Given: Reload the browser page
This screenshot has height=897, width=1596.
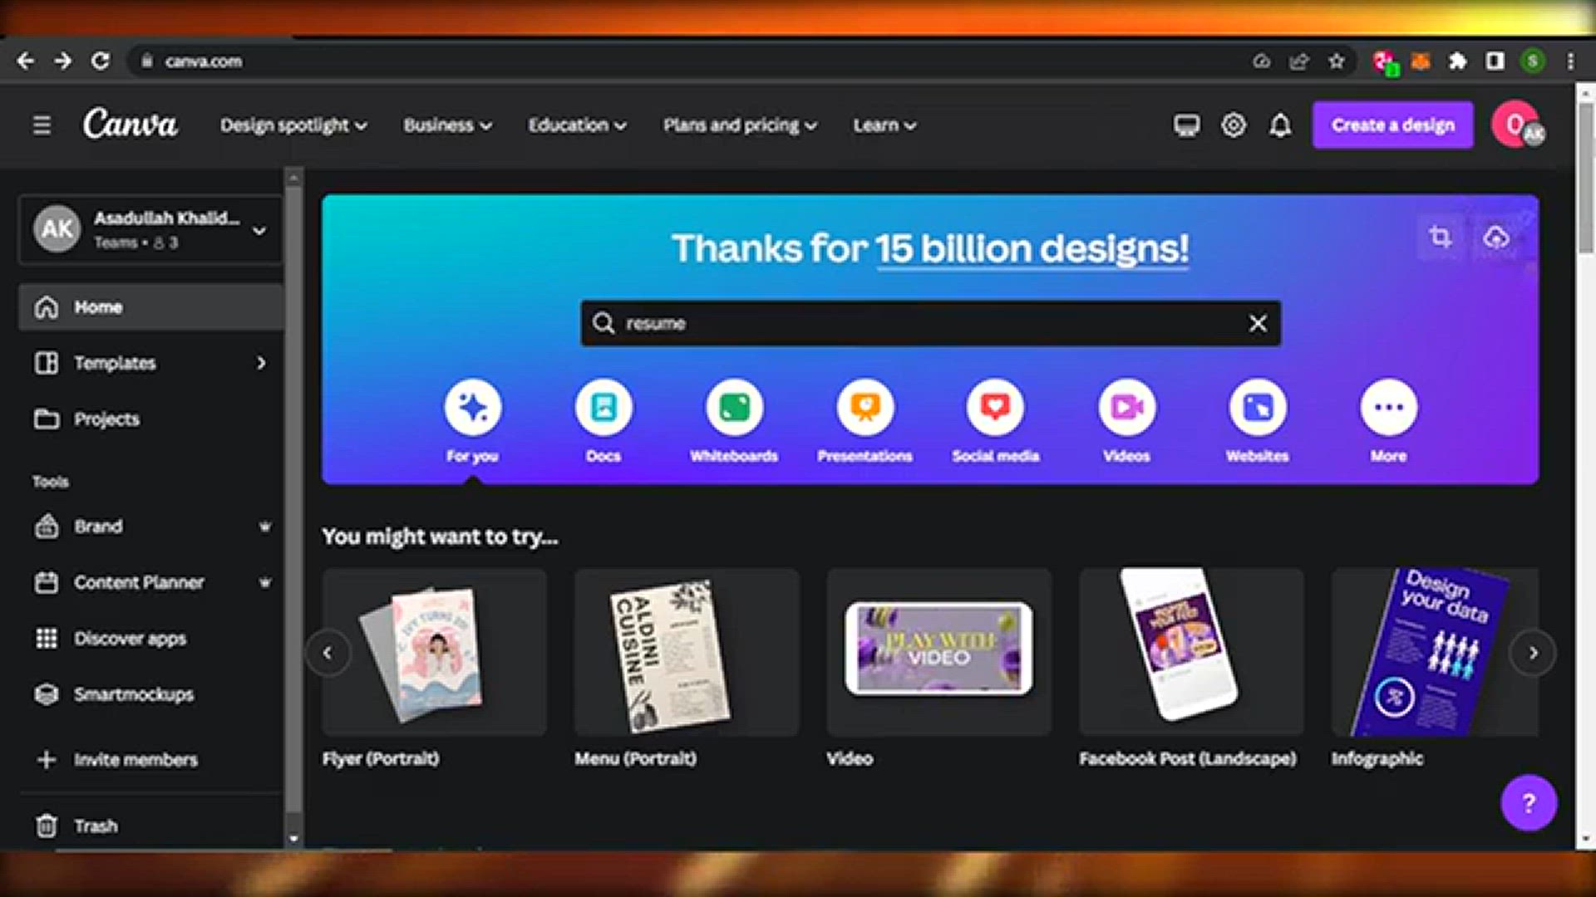Looking at the screenshot, I should pyautogui.click(x=100, y=61).
